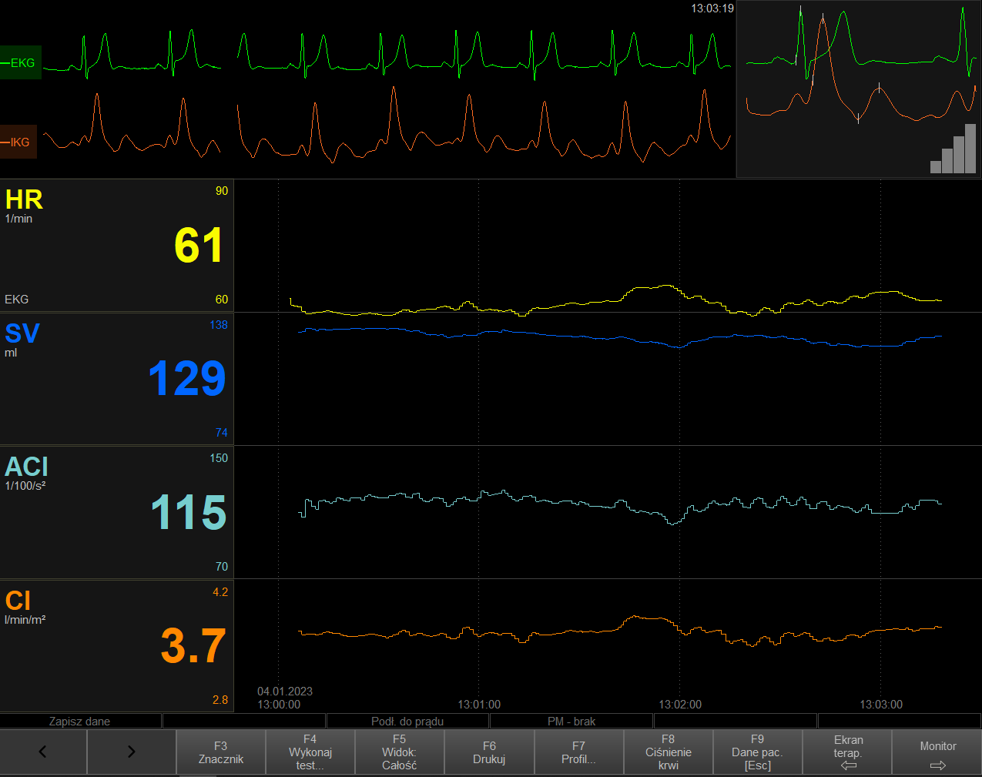Open the F6 Drukuj print function
This screenshot has width=982, height=777.
(x=489, y=752)
